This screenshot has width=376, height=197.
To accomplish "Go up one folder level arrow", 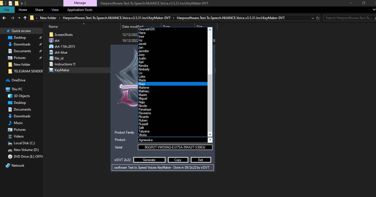I will point(25,18).
